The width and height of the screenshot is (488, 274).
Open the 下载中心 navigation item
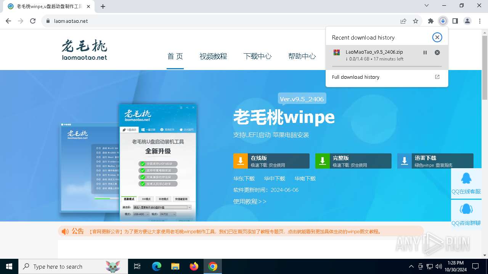point(257,56)
